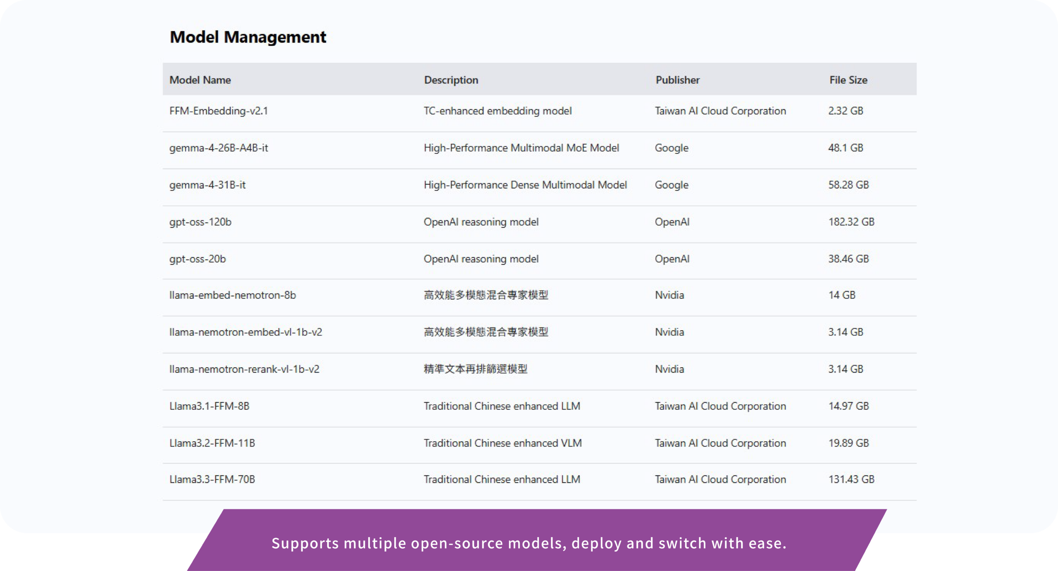1058x571 pixels.
Task: Click OpenAI publisher for gpt-oss-20b
Action: pyautogui.click(x=672, y=259)
